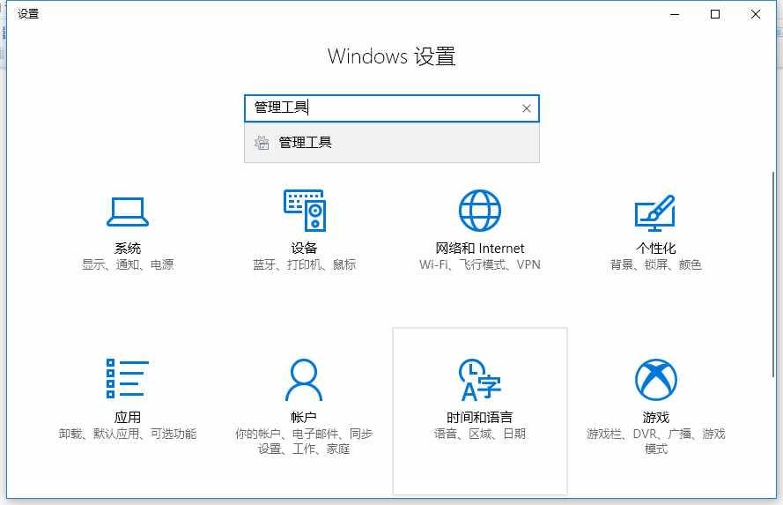Click the 背景、锁屏、颜色 description

point(655,264)
